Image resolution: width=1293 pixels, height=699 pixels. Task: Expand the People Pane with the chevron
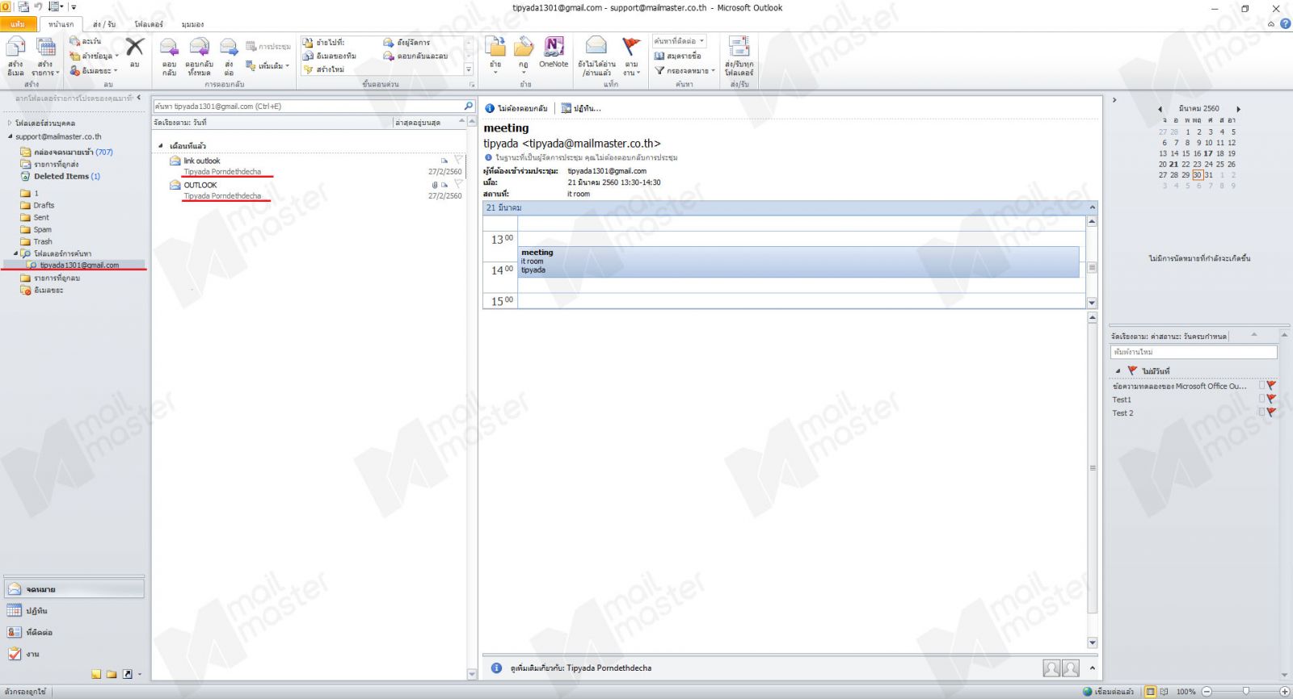tap(1093, 668)
